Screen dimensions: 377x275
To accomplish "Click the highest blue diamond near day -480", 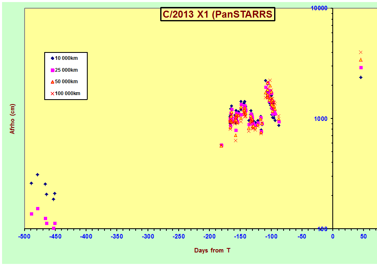I will pos(38,175).
